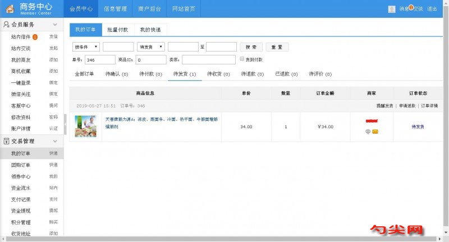The image size is (449, 242).
Task: Click the user avatar icon in header
Action: click(392, 9)
